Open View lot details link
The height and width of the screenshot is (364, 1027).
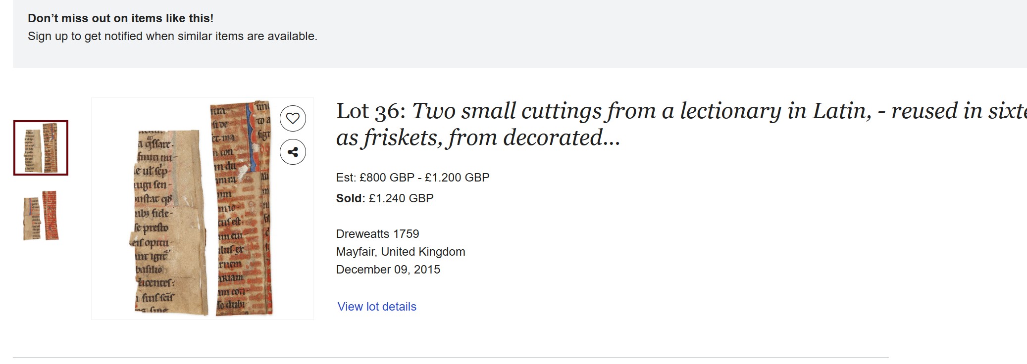(x=377, y=307)
